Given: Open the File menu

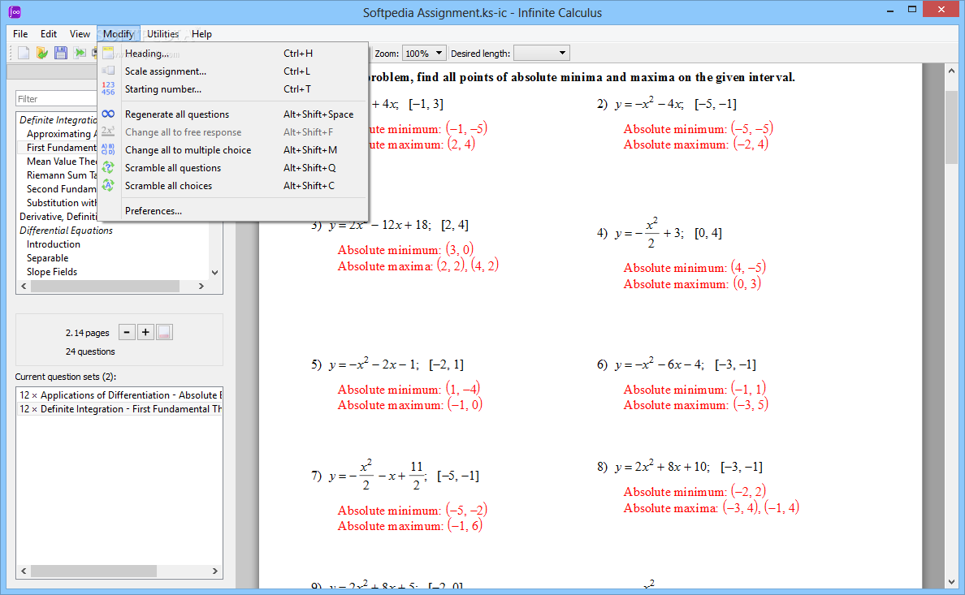Looking at the screenshot, I should coord(20,34).
